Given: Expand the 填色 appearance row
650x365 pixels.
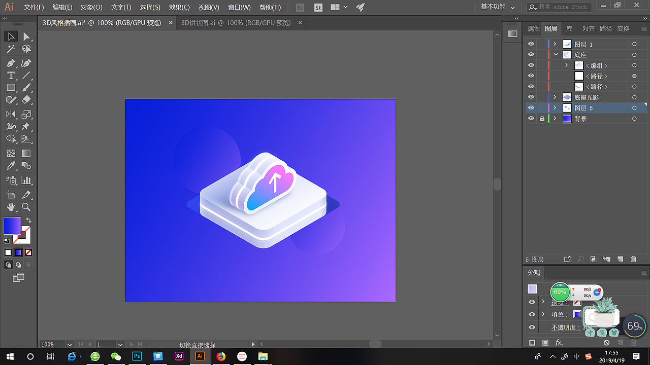Looking at the screenshot, I should (543, 314).
